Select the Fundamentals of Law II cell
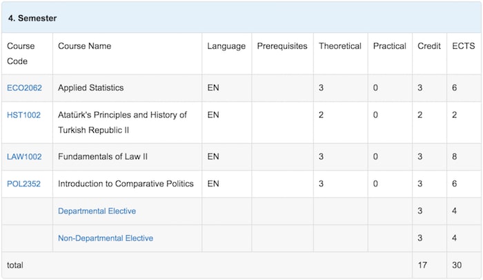This screenshot has height=280, width=483. 103,157
